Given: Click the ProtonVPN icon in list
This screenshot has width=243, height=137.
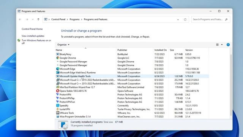Looking at the screenshot, I should (58, 94).
